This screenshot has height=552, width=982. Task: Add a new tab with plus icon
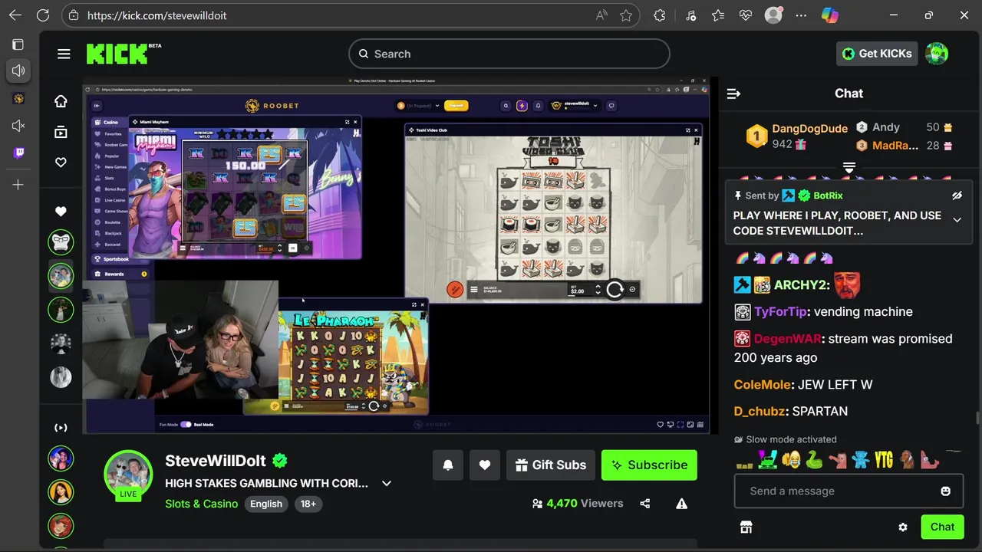[18, 185]
